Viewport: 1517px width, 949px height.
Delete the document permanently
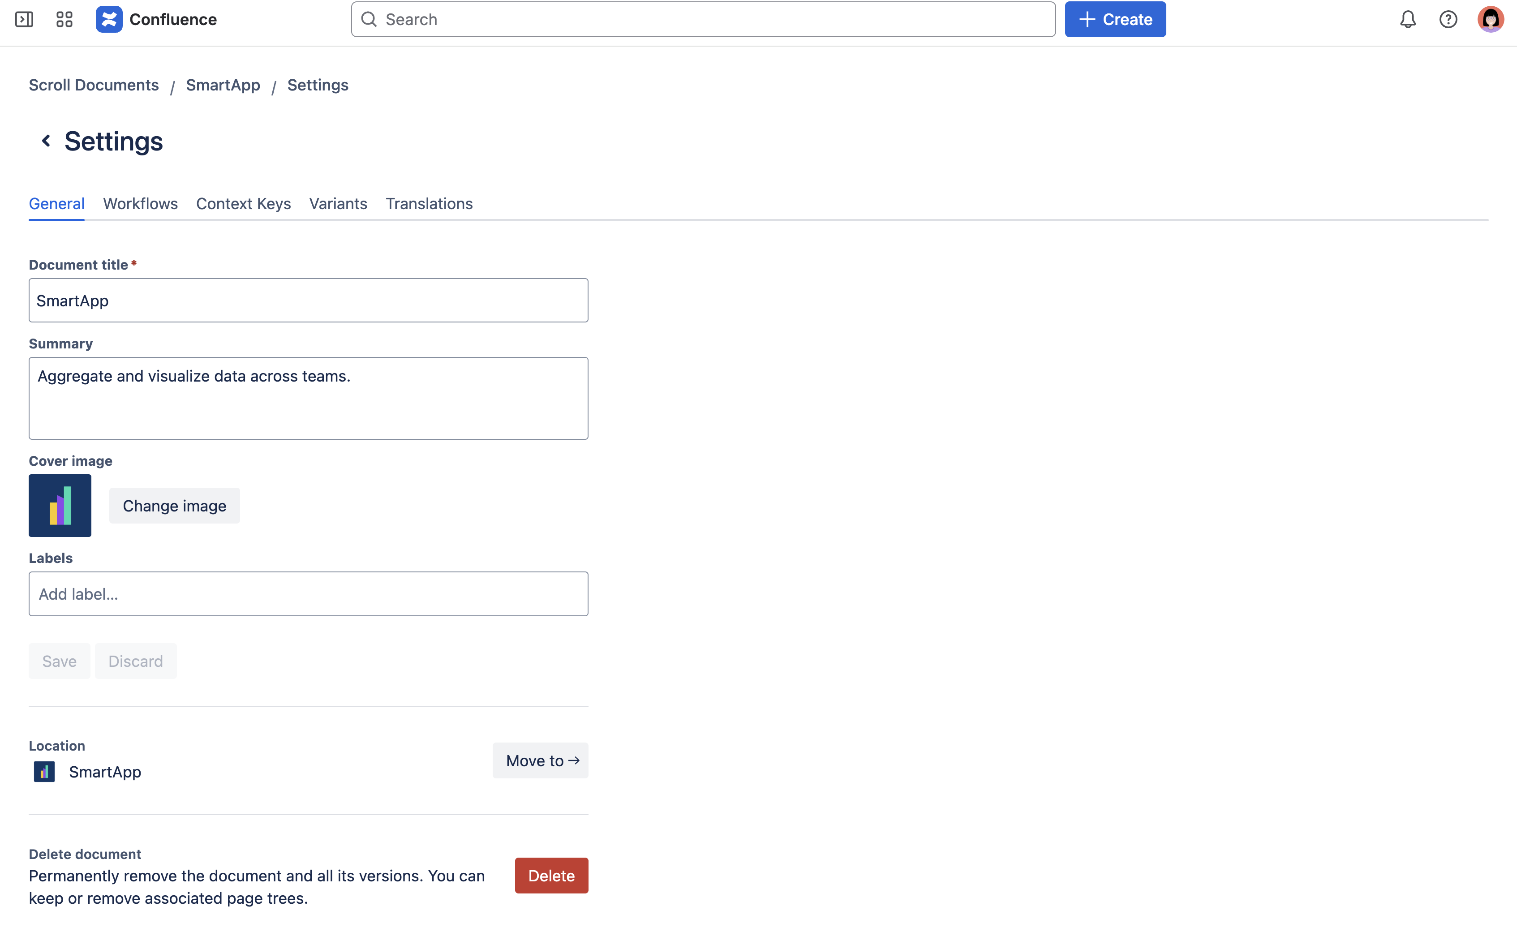(551, 875)
